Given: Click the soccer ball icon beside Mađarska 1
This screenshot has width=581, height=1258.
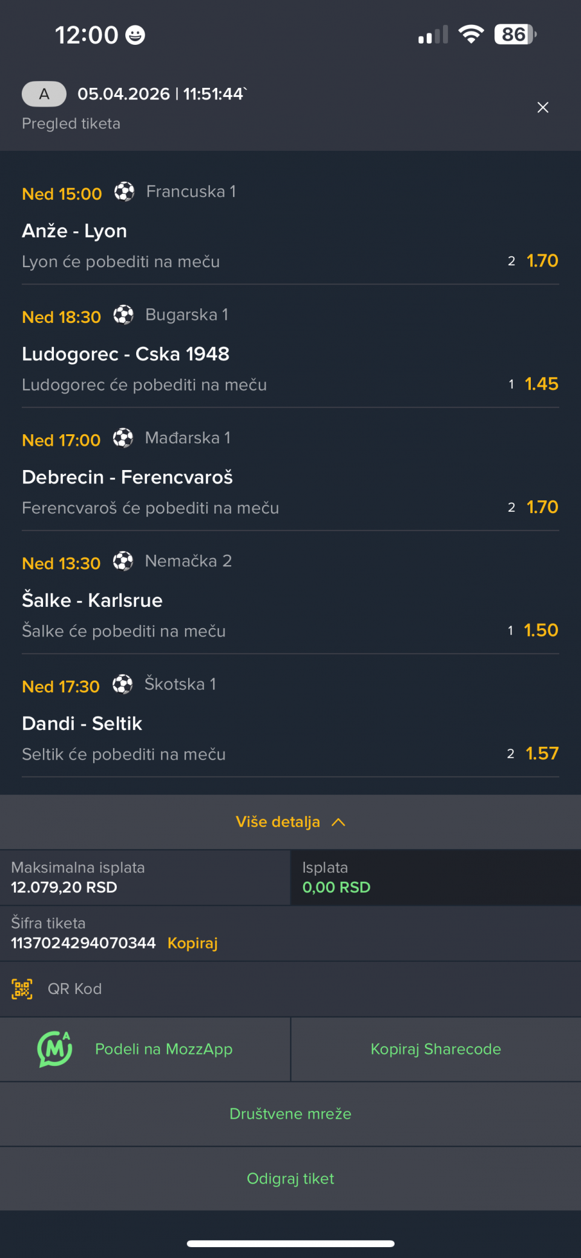Looking at the screenshot, I should pos(123,438).
